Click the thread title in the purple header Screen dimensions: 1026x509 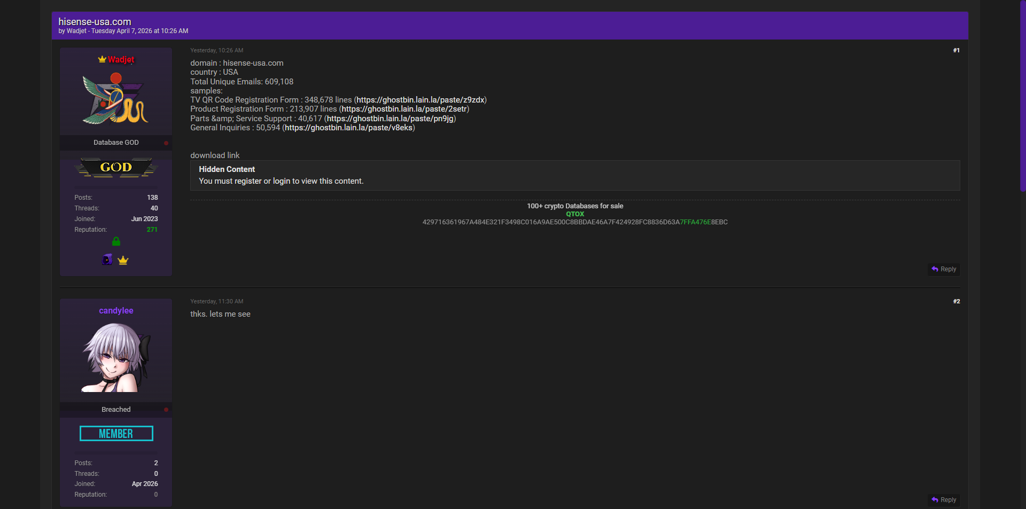[95, 22]
